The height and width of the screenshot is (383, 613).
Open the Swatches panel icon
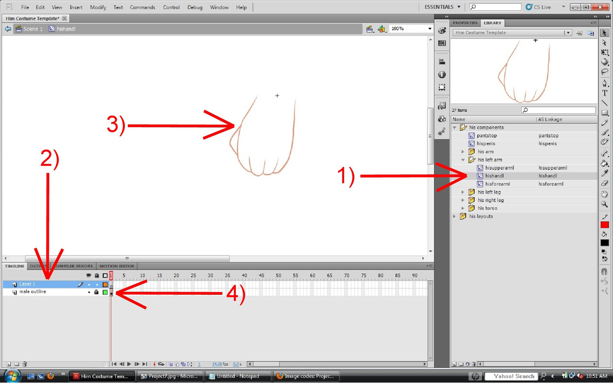(442, 43)
